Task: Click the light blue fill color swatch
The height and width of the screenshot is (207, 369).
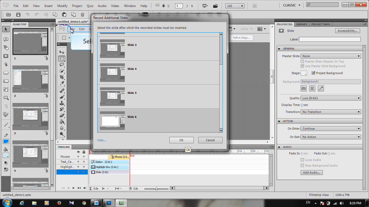Action: pyautogui.click(x=6, y=156)
